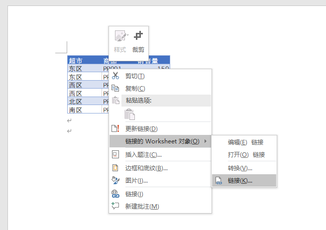Click the 北区 cell in the table
This screenshot has width=326, height=230.
[x=76, y=102]
